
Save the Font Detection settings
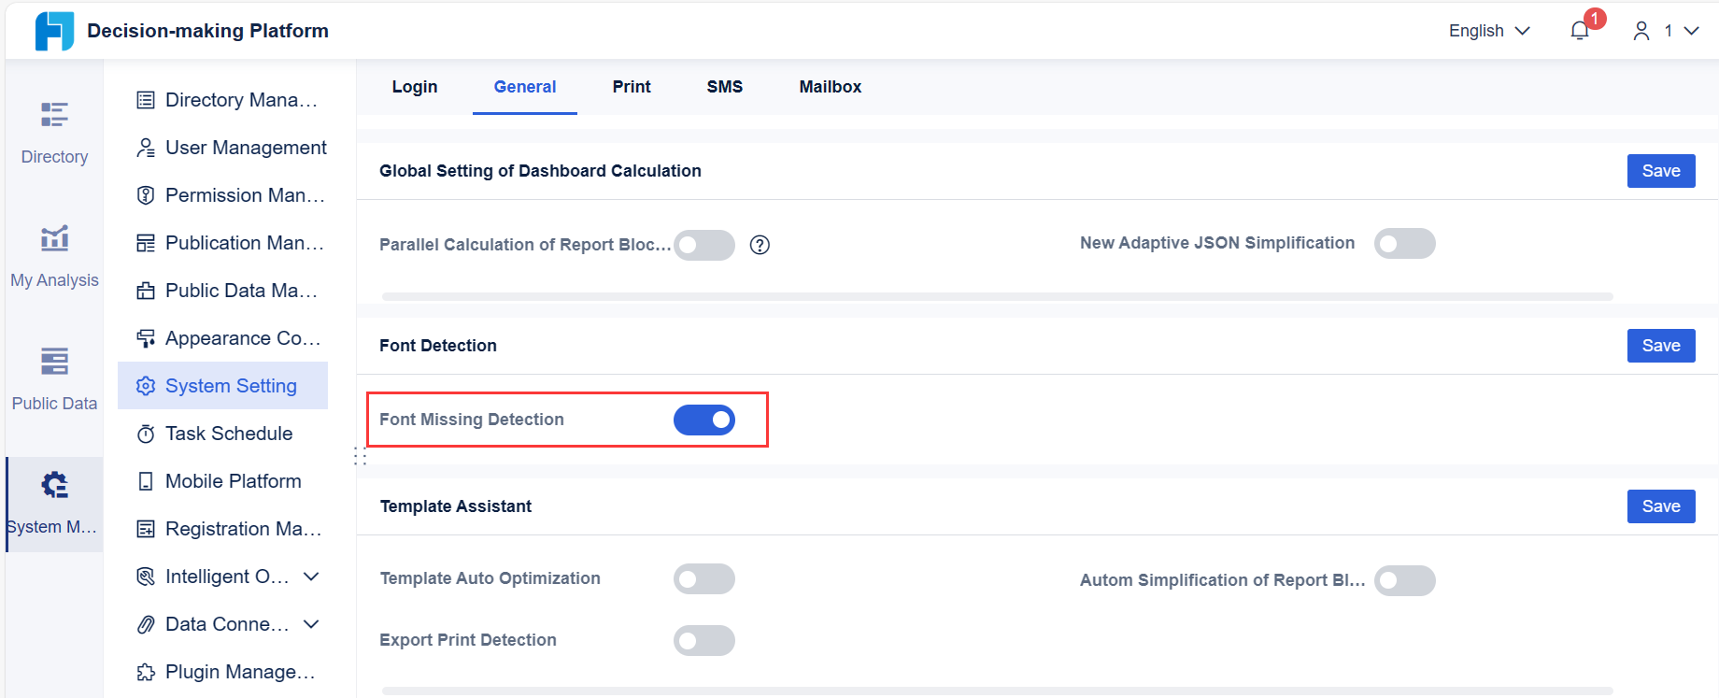tap(1660, 345)
